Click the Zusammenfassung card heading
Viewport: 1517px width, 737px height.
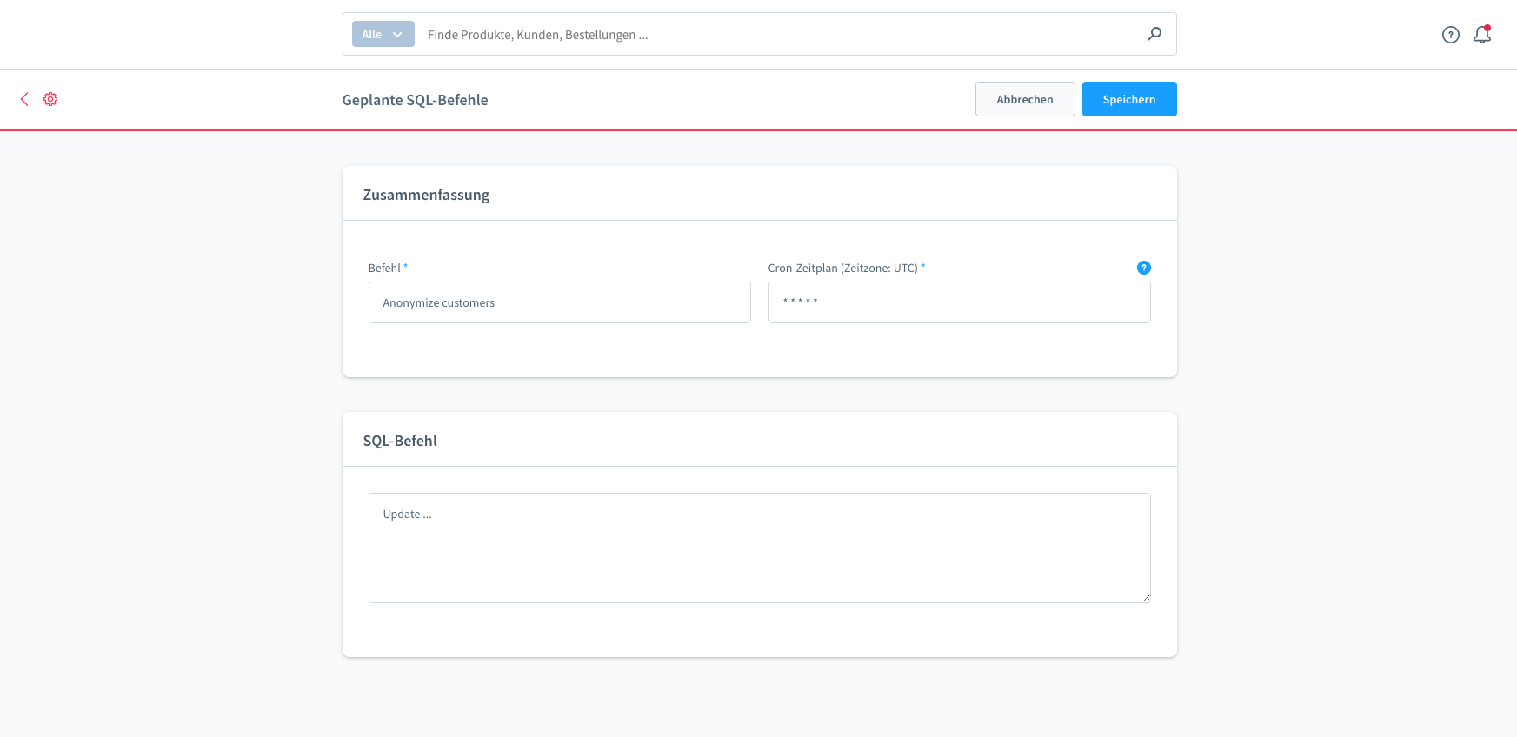click(x=426, y=195)
